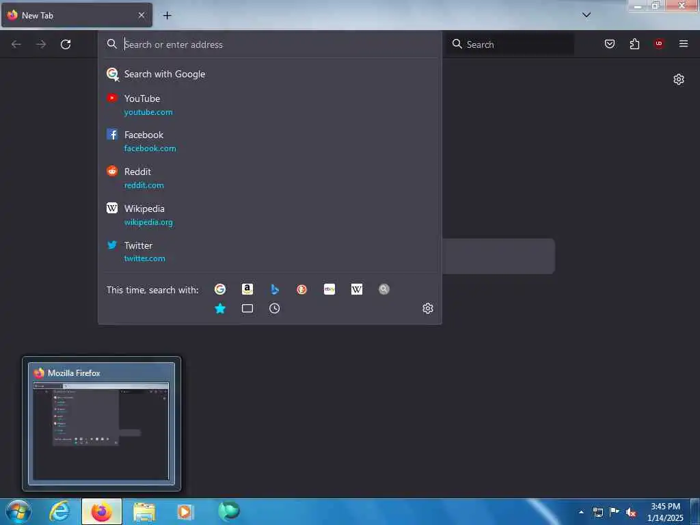The image size is (700, 525).
Task: Open the Twitter suggestion row
Action: pos(269,252)
